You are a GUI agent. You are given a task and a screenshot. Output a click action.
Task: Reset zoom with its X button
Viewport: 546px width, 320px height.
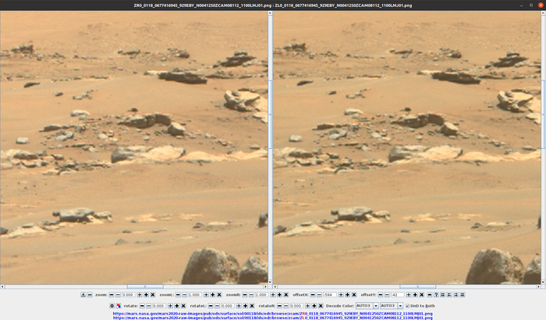point(153,295)
